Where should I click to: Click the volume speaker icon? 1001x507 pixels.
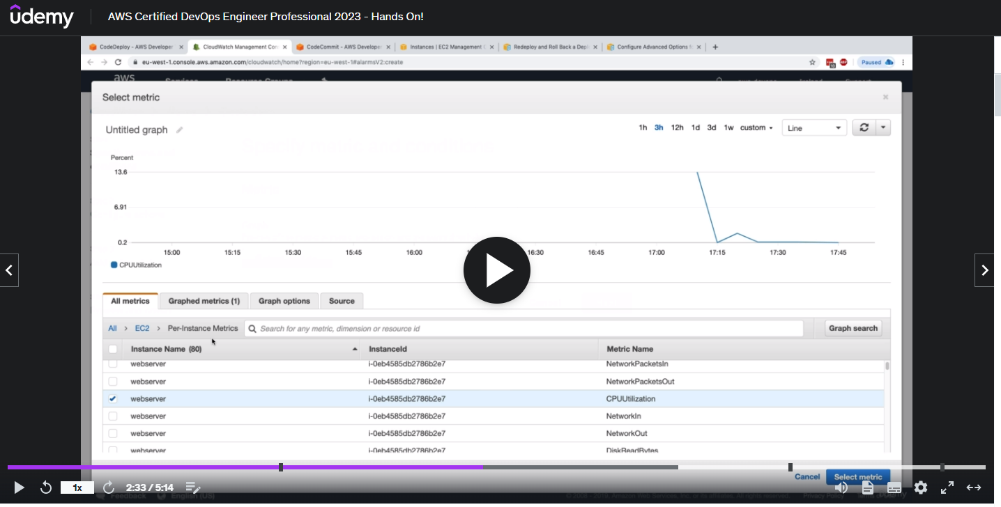[x=841, y=487]
